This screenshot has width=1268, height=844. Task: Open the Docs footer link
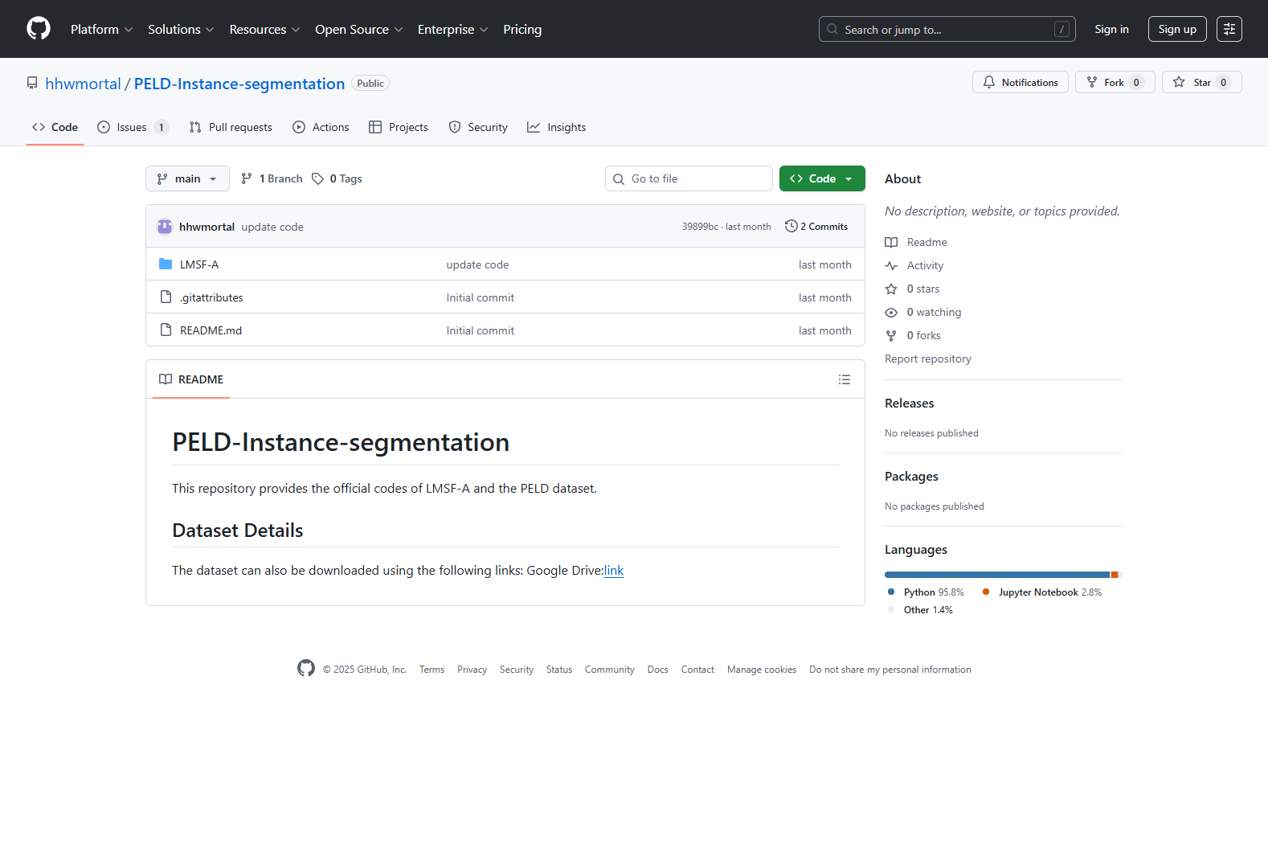click(x=658, y=670)
